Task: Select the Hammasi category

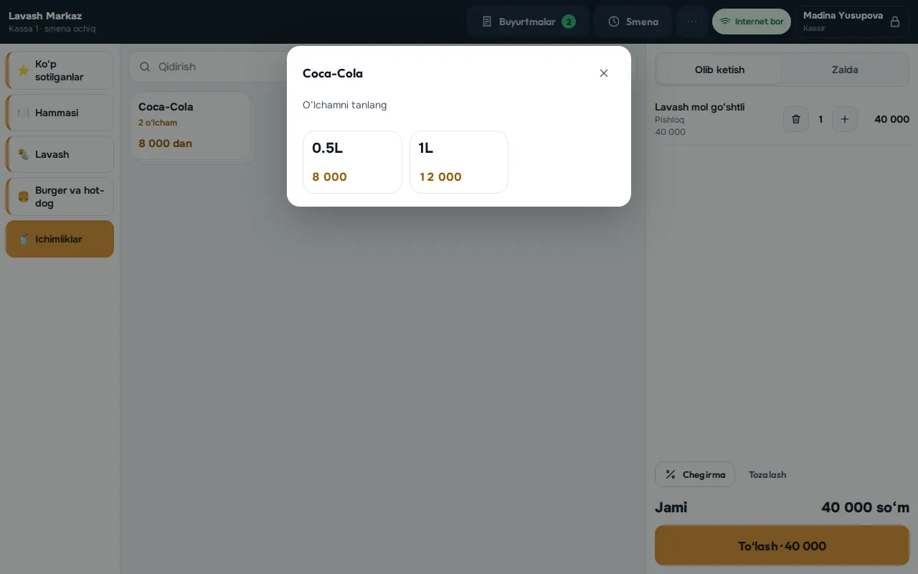Action: pyautogui.click(x=60, y=113)
